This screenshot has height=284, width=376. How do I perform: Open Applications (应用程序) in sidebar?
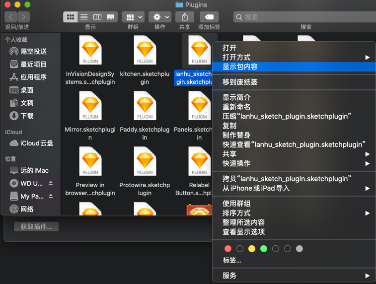(x=28, y=77)
